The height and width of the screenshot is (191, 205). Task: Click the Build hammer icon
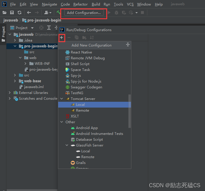click(x=58, y=13)
